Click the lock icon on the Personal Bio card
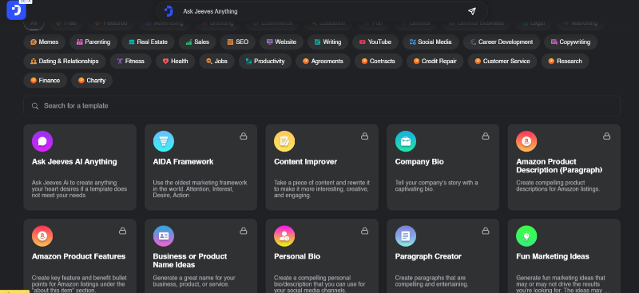This screenshot has width=639, height=293. (x=364, y=231)
